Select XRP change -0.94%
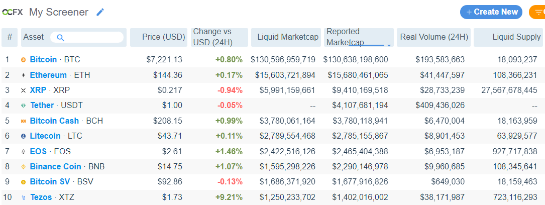 pos(230,90)
